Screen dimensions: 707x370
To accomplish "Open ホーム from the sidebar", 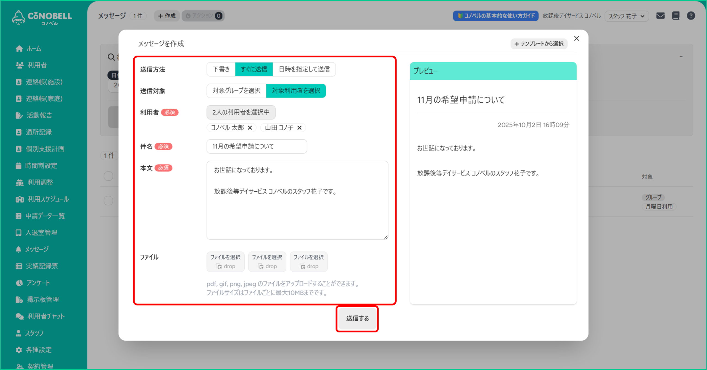I will (33, 49).
